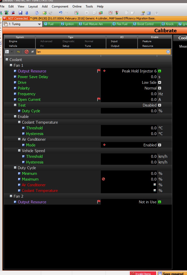Open the Polarity 'Normal' dropdown
This screenshot has height=275, width=187.
[160, 88]
